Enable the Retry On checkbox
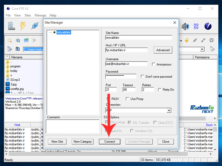Image resolution: width=222 pixels, height=166 pixels. [x=160, y=90]
